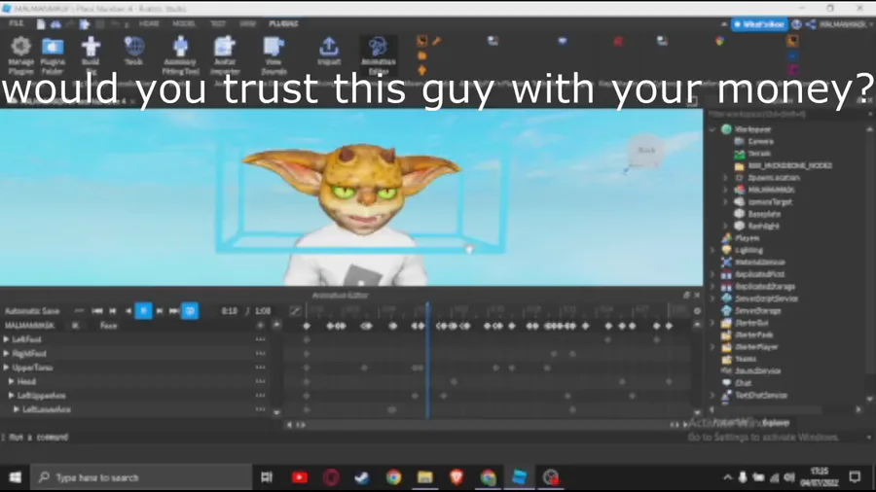The image size is (876, 492).
Task: Select the PLUGINS ribbon tab
Action: click(283, 23)
